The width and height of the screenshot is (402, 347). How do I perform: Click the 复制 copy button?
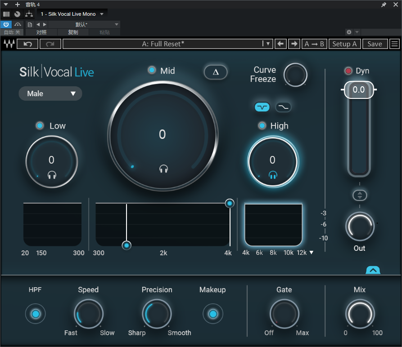coord(73,32)
